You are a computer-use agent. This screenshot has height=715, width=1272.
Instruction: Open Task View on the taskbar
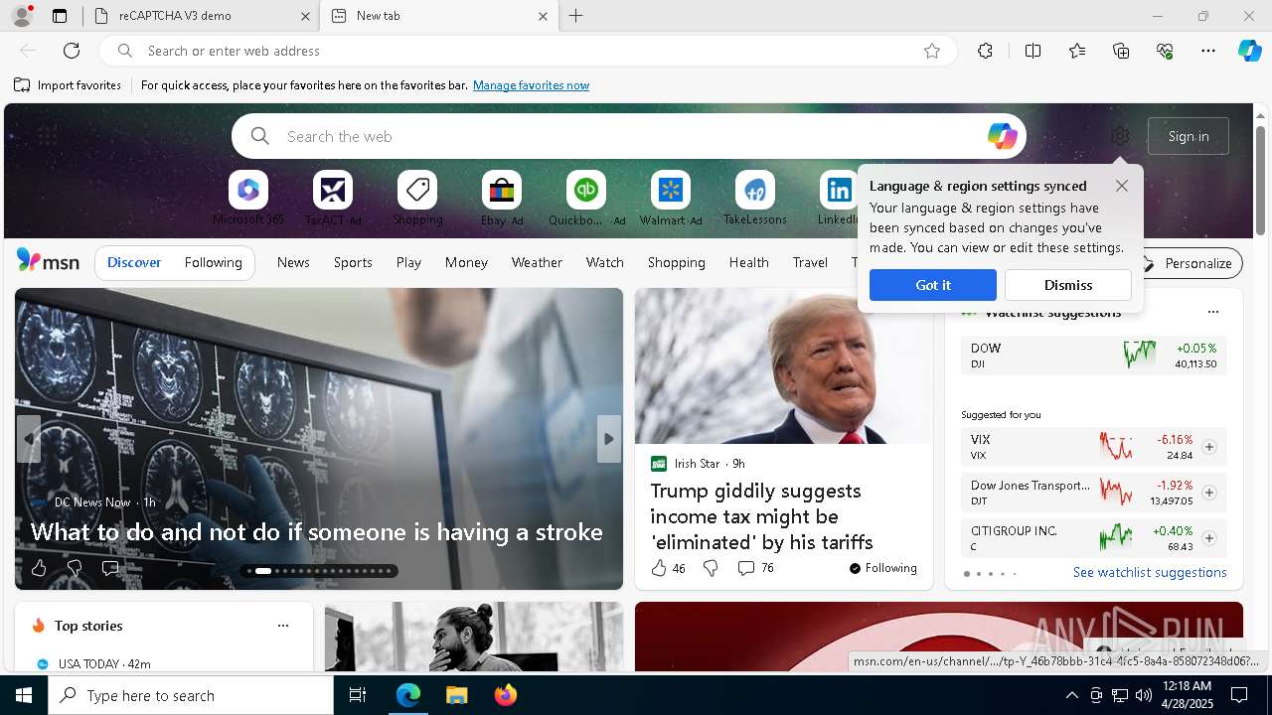coord(358,695)
